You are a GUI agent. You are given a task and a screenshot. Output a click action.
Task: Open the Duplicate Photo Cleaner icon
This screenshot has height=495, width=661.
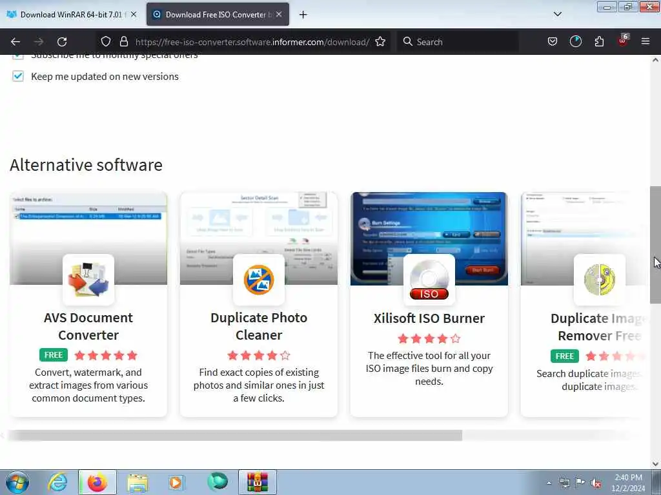pyautogui.click(x=259, y=280)
